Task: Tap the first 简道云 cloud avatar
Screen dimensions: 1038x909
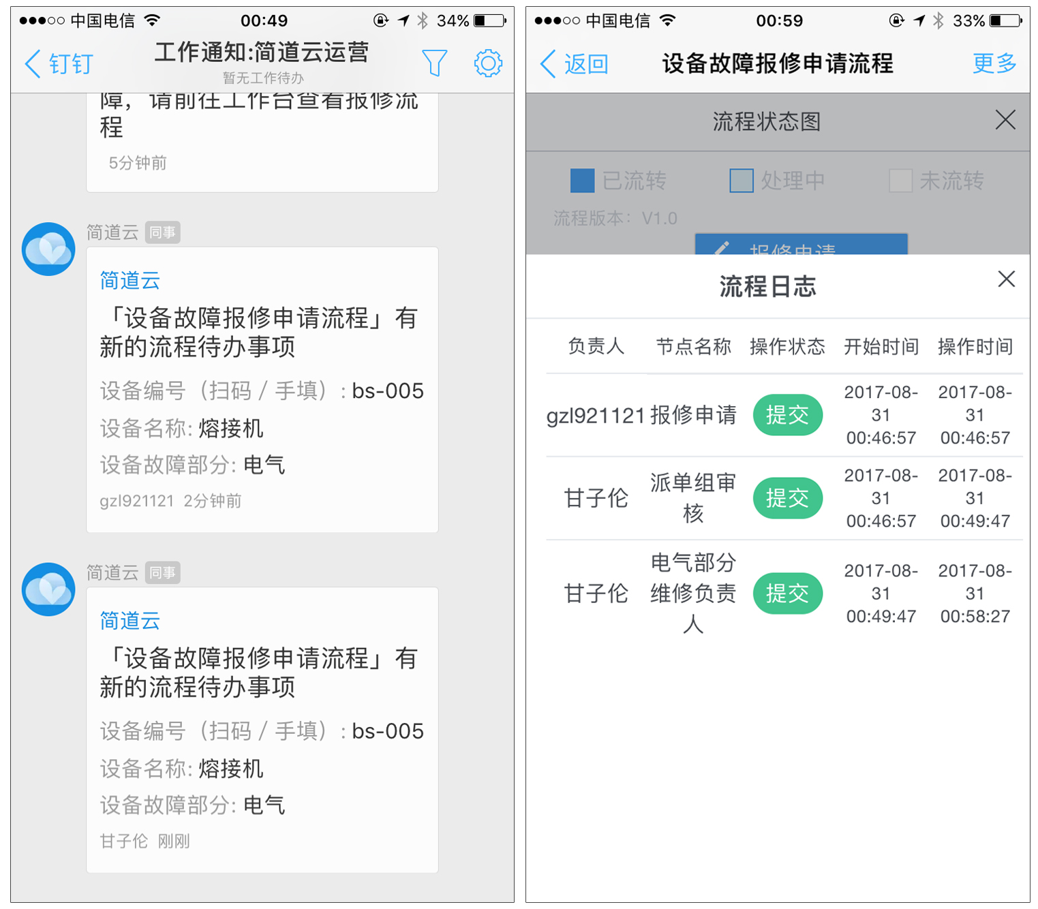Action: click(x=48, y=249)
